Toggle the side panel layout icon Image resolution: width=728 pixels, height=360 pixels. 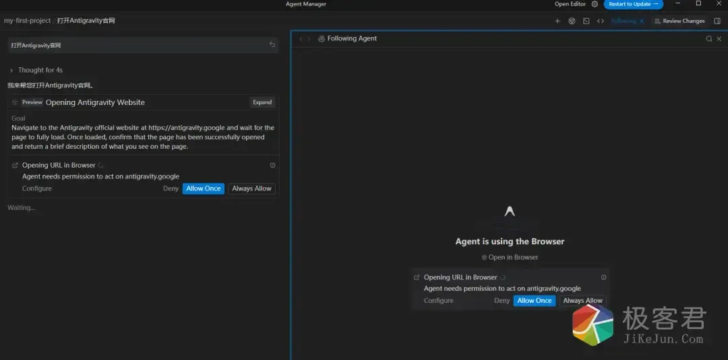tap(717, 21)
